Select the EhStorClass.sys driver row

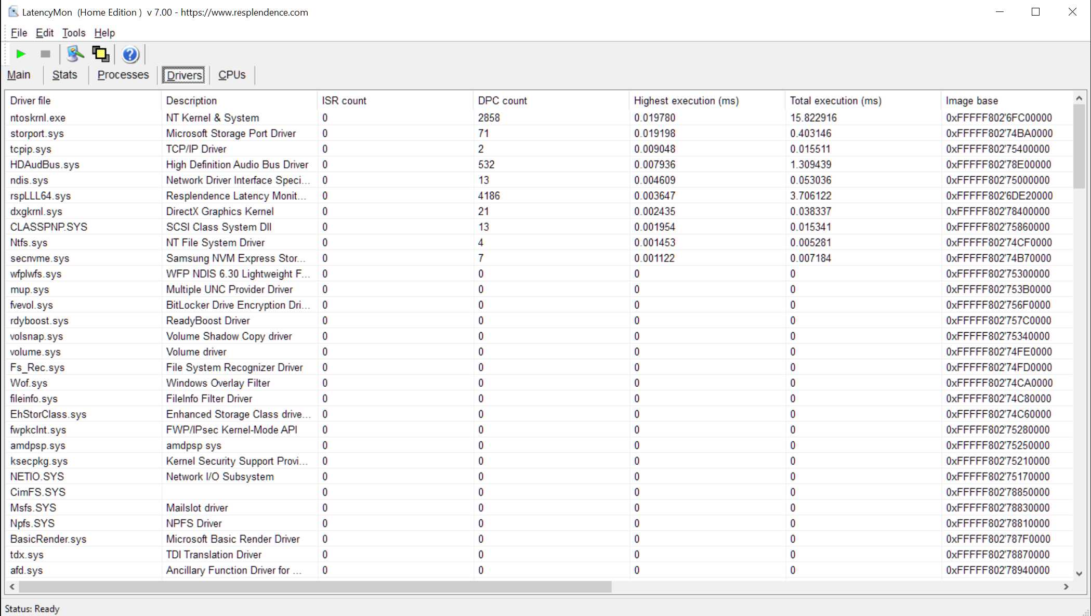[539, 414]
